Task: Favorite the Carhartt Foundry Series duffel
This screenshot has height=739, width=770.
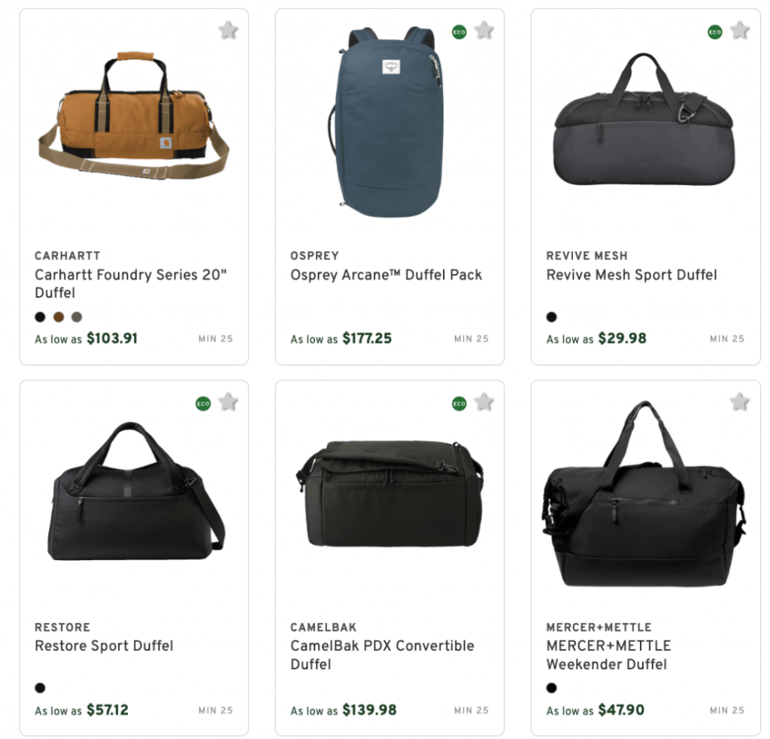Action: [x=228, y=31]
